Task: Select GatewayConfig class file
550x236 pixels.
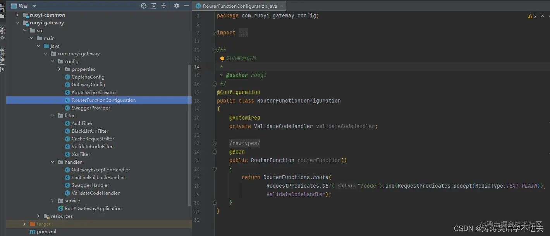Action: tap(88, 85)
